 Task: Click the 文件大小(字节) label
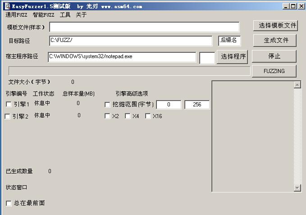tap(29, 82)
